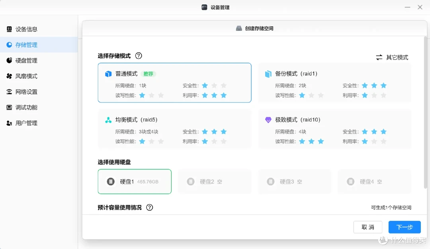Click the 硬盘2 drive icon
The image size is (430, 249).
[191, 181]
